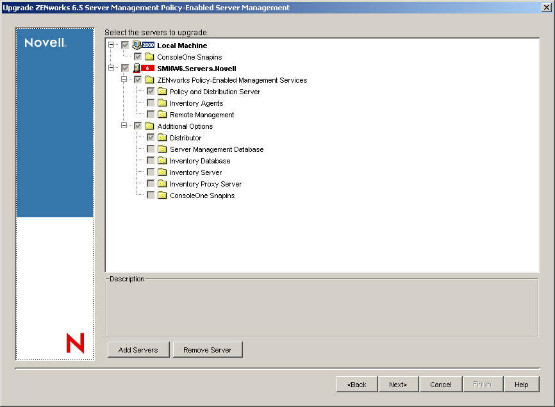Enable Remote Management for upgrade
This screenshot has height=407, width=555.
151,114
